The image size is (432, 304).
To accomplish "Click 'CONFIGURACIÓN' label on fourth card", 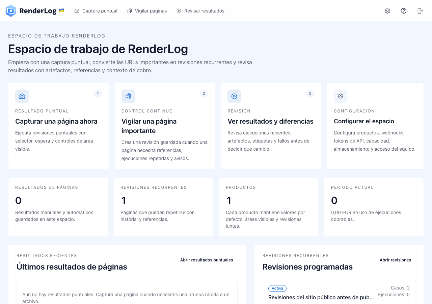I will point(354,111).
